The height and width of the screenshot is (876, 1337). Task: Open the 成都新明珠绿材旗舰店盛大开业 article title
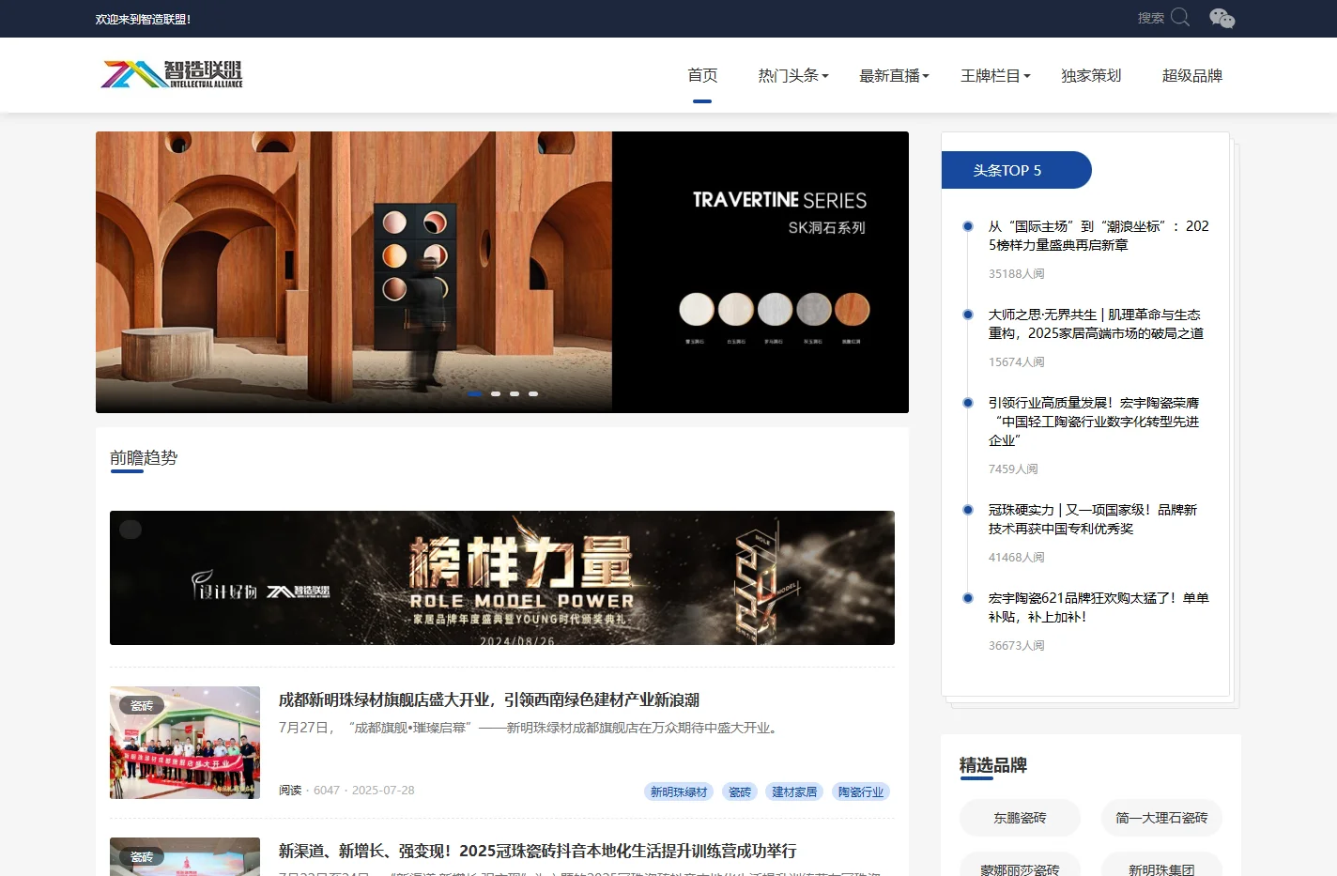click(x=489, y=699)
